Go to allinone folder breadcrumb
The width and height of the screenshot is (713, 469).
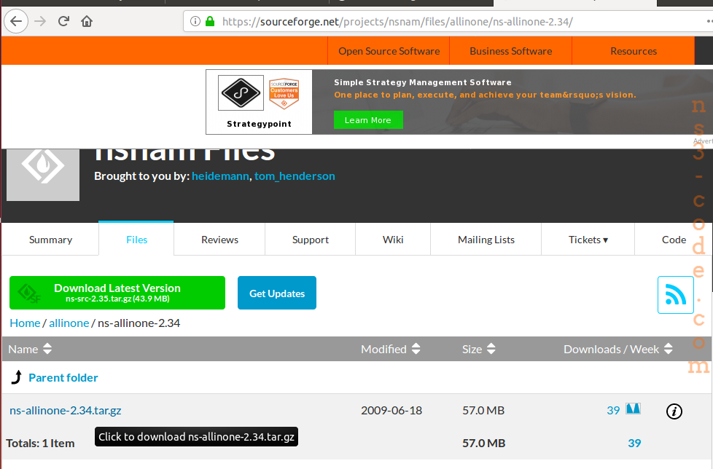[x=69, y=323]
